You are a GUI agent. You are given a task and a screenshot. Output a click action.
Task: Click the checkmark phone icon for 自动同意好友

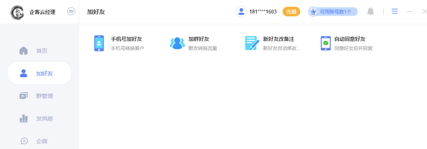326,43
